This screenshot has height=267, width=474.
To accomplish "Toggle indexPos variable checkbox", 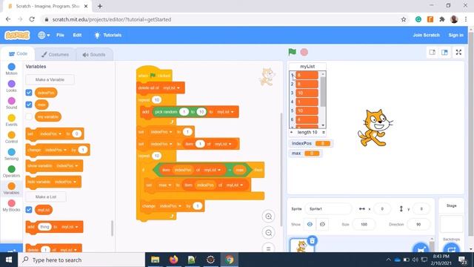I will click(29, 93).
